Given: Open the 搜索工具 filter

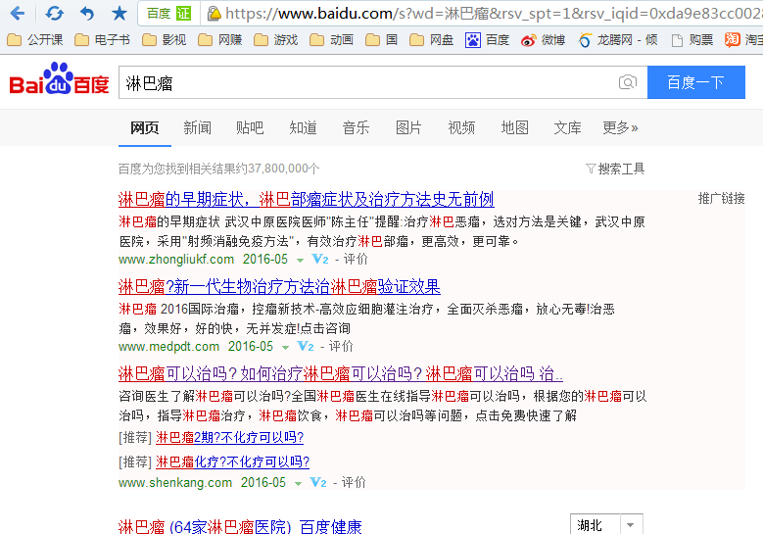Looking at the screenshot, I should point(615,169).
